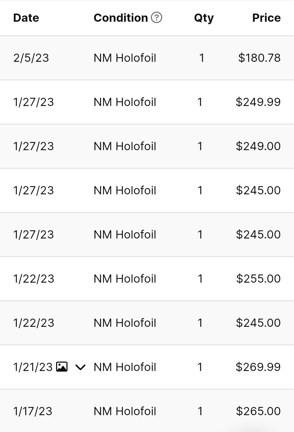Screen dimensions: 294x432
Task: Click the $245.00 price on 1/22/23
Action: tap(258, 323)
